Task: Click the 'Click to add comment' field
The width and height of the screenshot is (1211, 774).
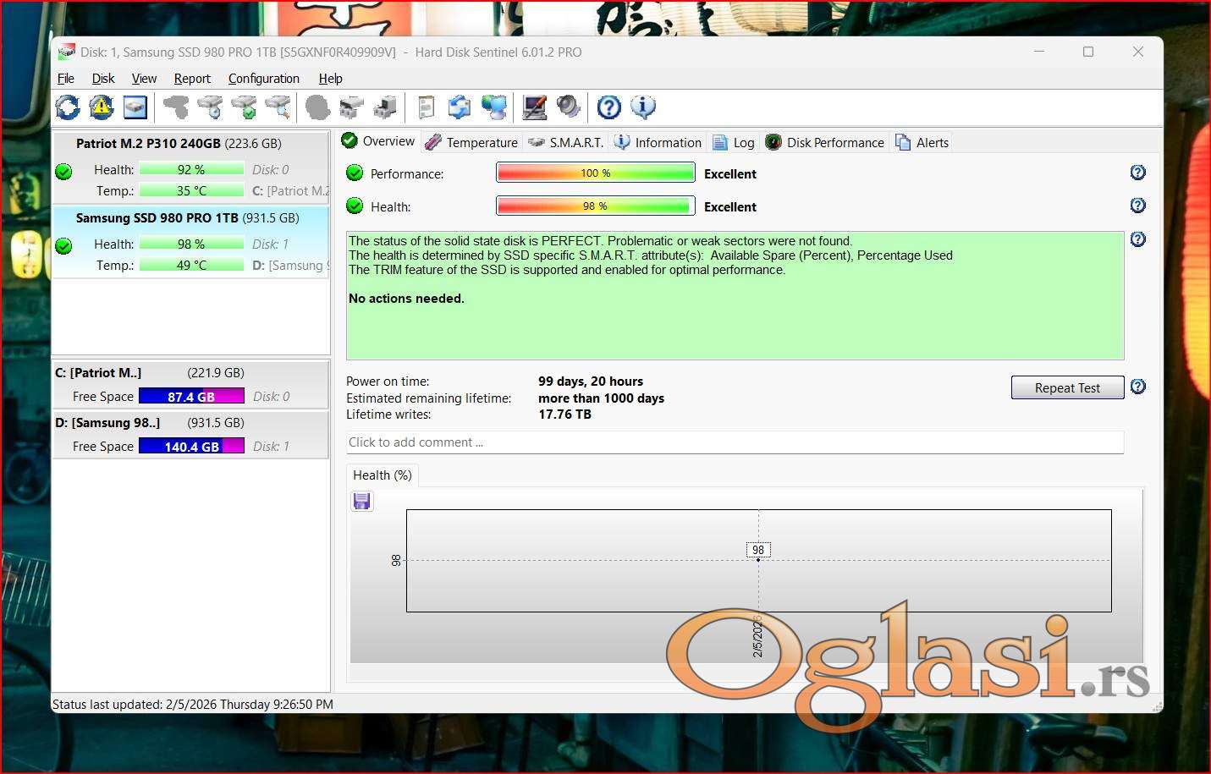Action: [x=734, y=442]
